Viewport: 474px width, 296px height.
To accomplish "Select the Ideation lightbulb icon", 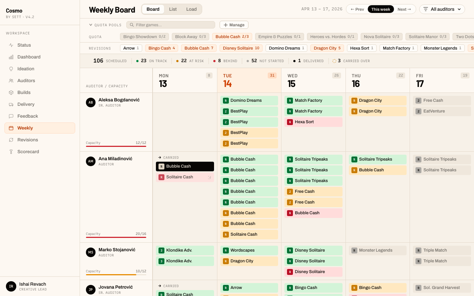I will coord(11,69).
